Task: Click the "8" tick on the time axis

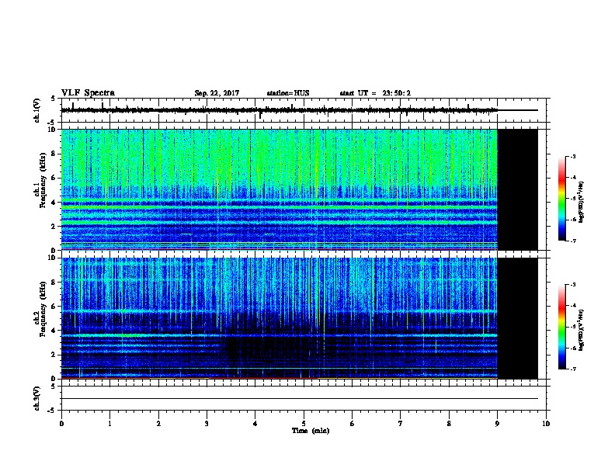Action: tap(449, 424)
